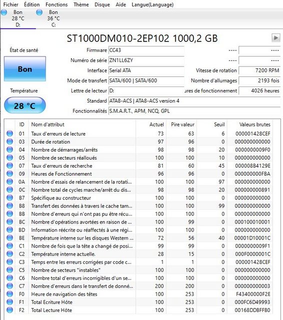Screen dimensions: 283x320
Task: Open the Fichier menu
Action: click(11, 4)
